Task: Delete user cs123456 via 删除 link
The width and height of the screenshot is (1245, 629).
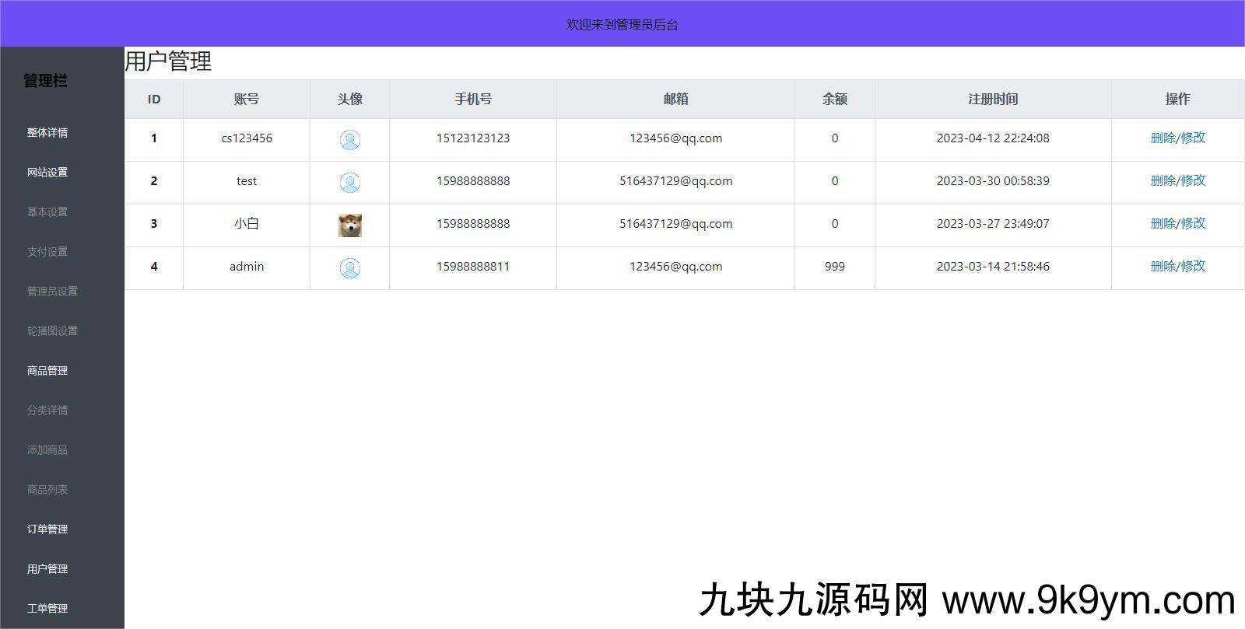Action: (x=1163, y=138)
